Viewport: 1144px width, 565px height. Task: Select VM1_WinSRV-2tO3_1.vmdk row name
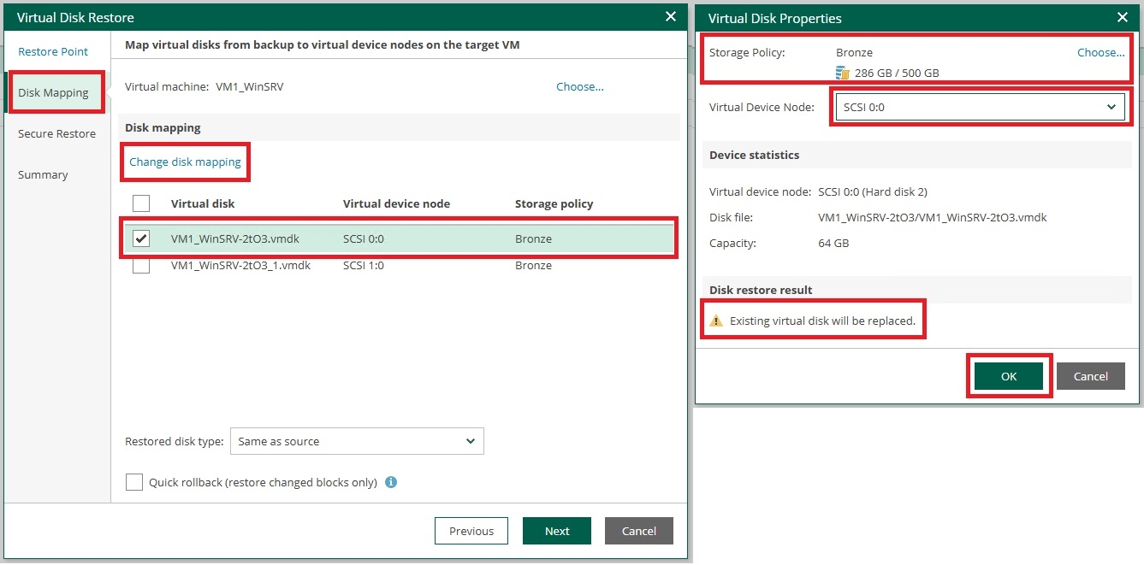point(240,265)
